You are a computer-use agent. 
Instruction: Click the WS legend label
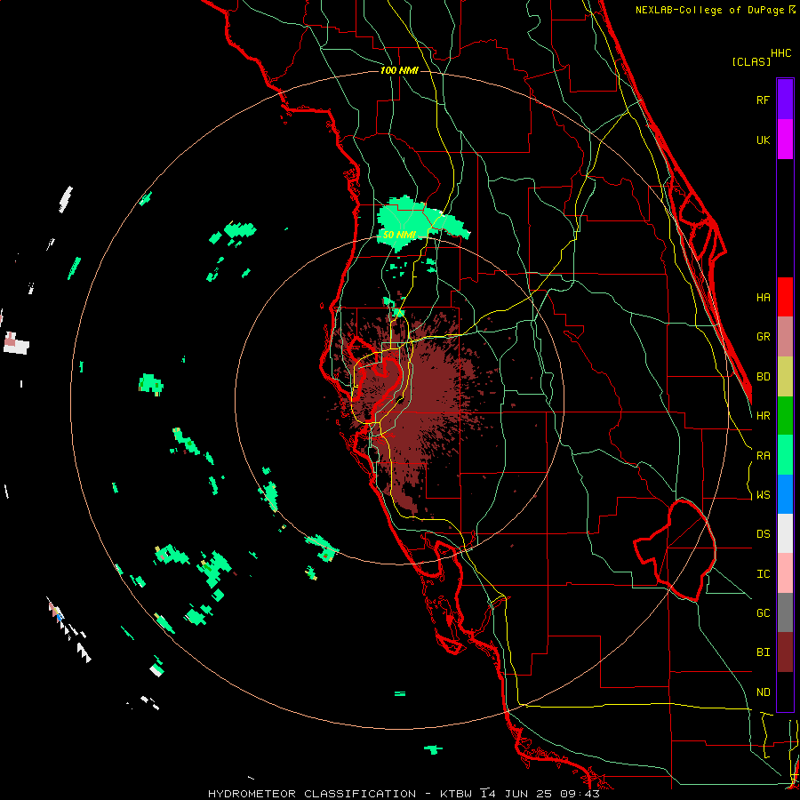763,495
